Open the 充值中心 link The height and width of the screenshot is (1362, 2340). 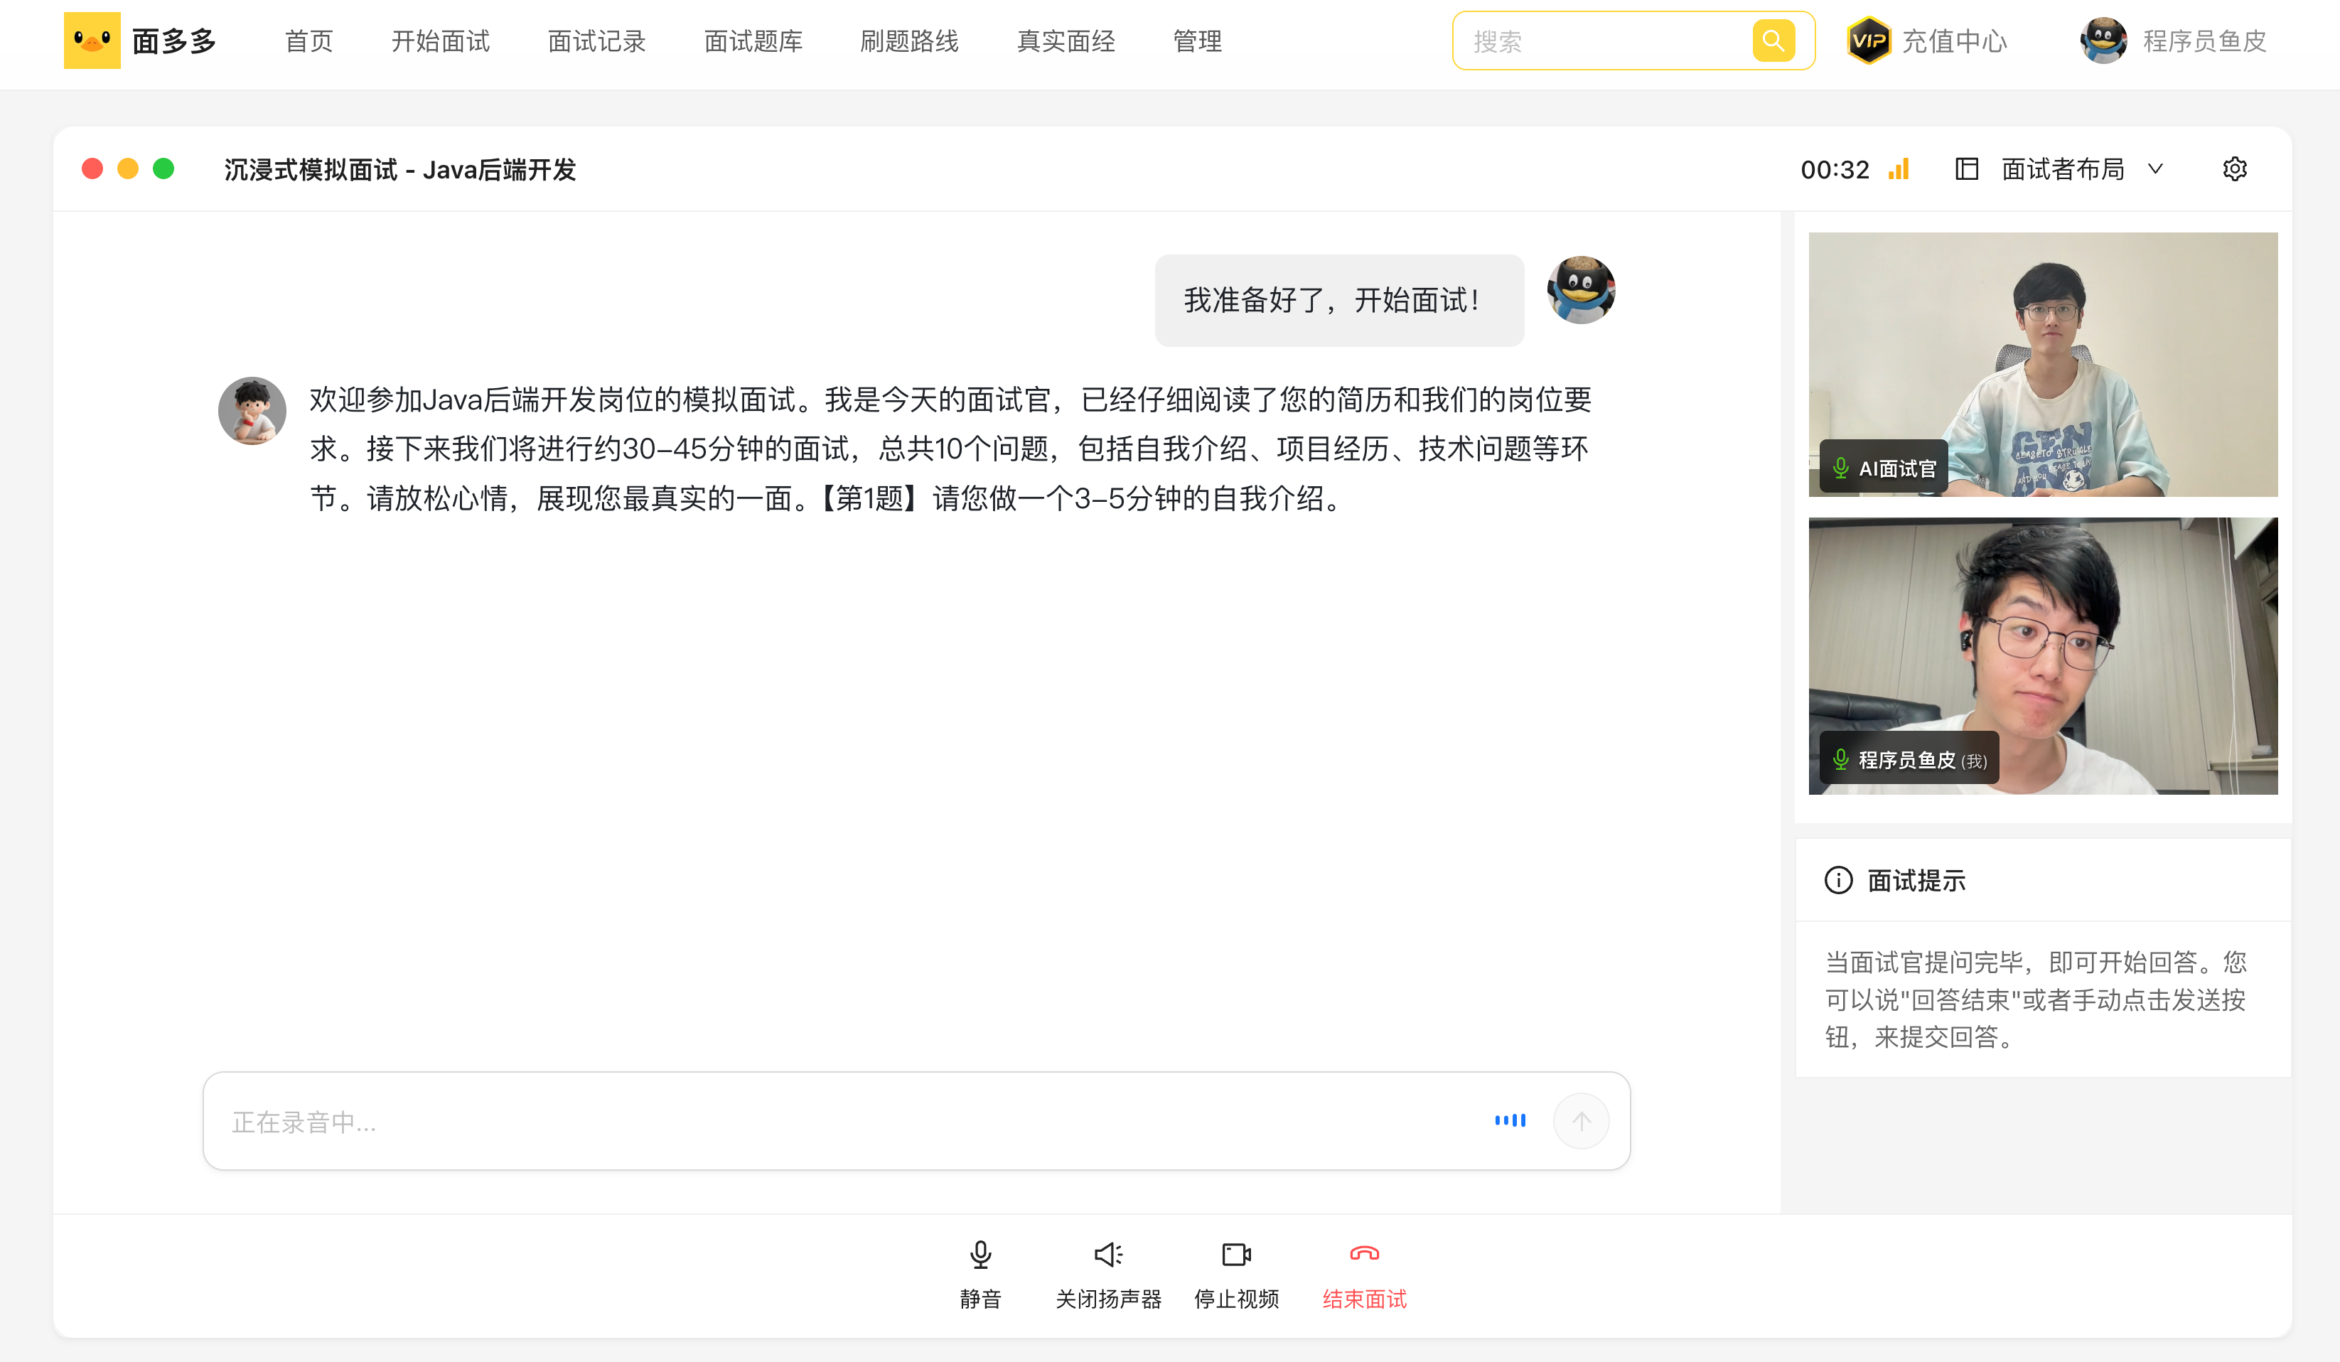tap(1954, 41)
